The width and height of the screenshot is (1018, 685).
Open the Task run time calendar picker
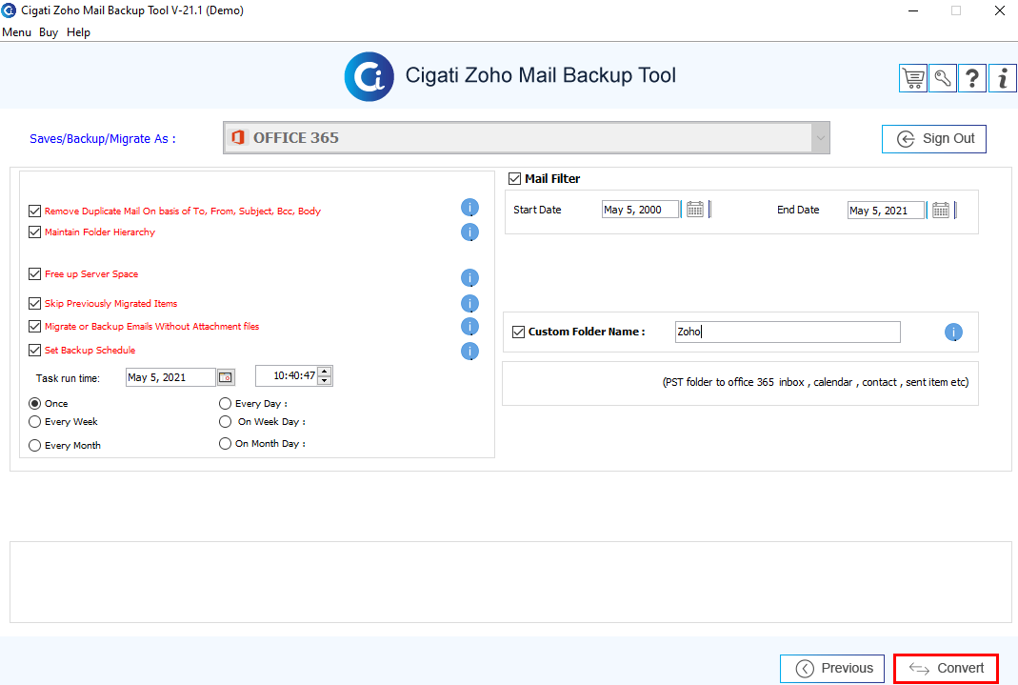[x=226, y=377]
